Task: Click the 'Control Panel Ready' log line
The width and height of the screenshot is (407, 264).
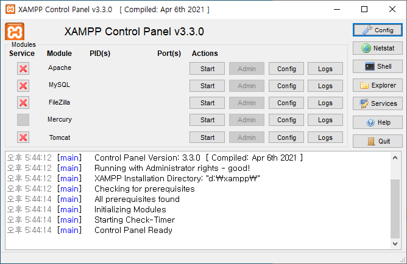Action: click(x=133, y=230)
